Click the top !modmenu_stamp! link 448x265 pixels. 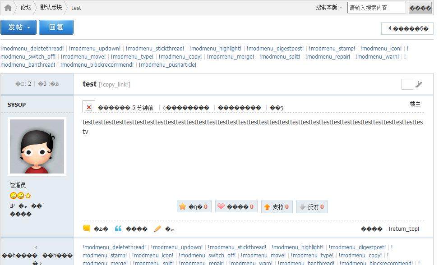332,49
